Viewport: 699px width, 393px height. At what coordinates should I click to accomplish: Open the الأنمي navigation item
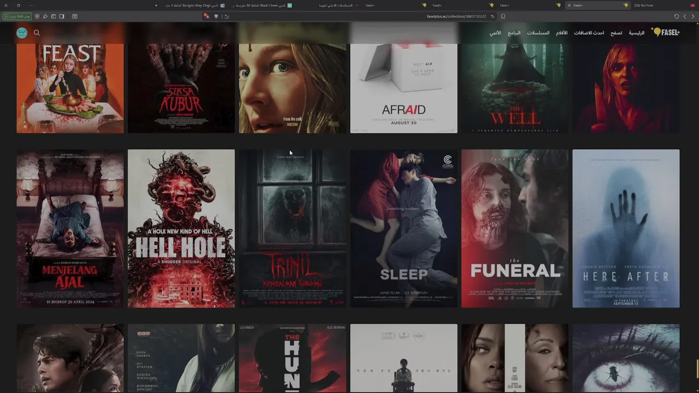coord(495,33)
